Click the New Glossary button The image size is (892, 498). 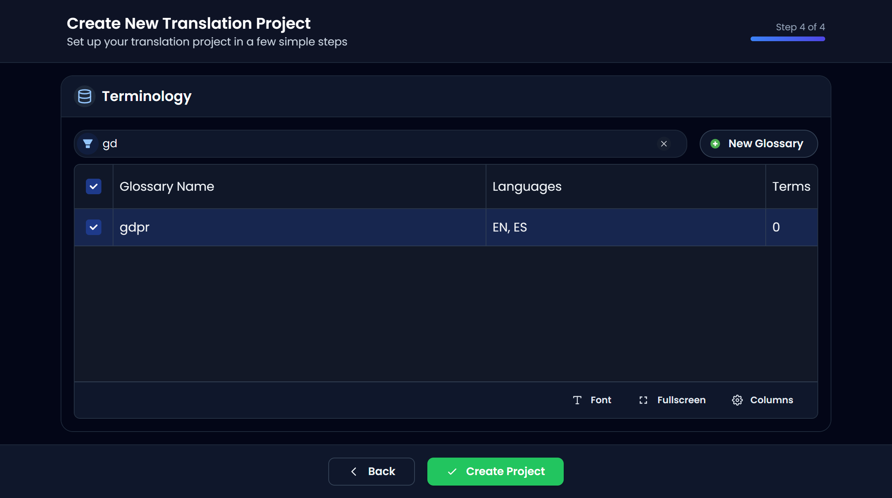[x=758, y=143]
